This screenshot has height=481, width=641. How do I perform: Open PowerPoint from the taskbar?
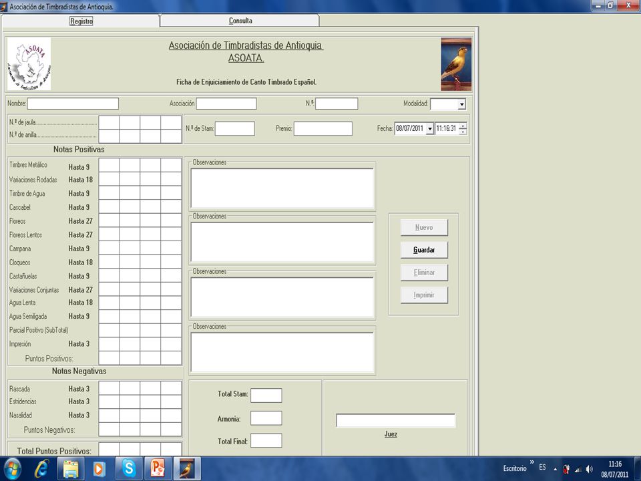158,469
